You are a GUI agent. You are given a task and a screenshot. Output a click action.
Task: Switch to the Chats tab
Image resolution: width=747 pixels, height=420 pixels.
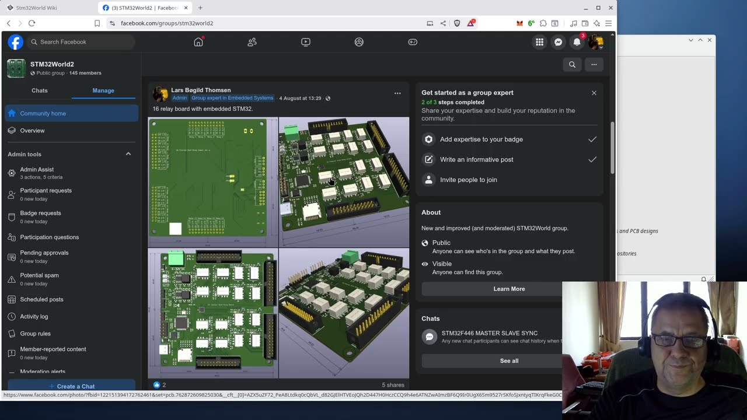click(40, 90)
